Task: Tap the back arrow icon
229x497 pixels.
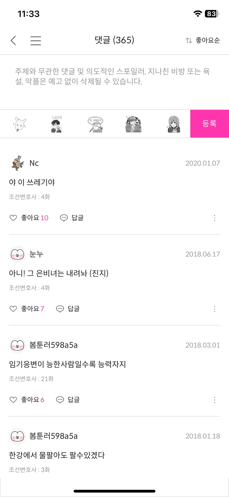Action: click(x=13, y=40)
